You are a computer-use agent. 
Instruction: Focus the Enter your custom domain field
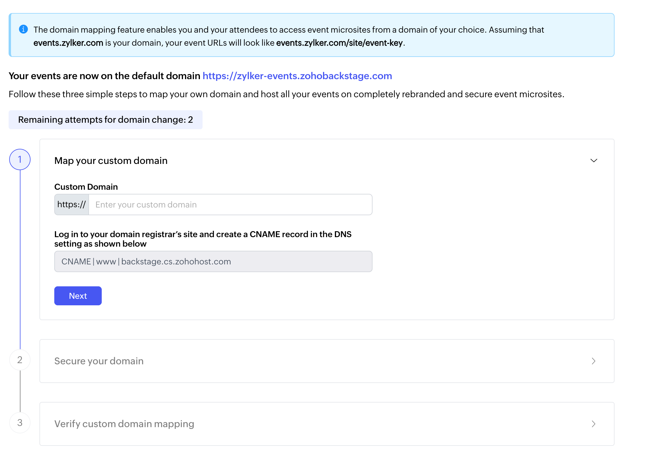(230, 205)
